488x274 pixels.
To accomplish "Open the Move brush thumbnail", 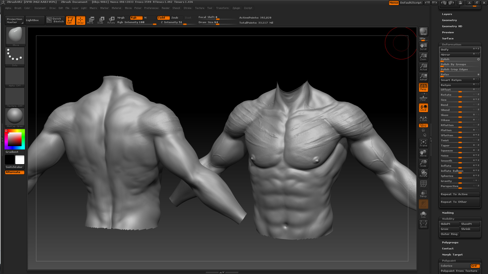I will click(15, 36).
